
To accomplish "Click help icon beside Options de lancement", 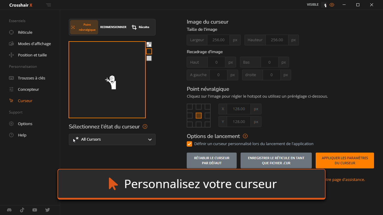I will coord(245,136).
